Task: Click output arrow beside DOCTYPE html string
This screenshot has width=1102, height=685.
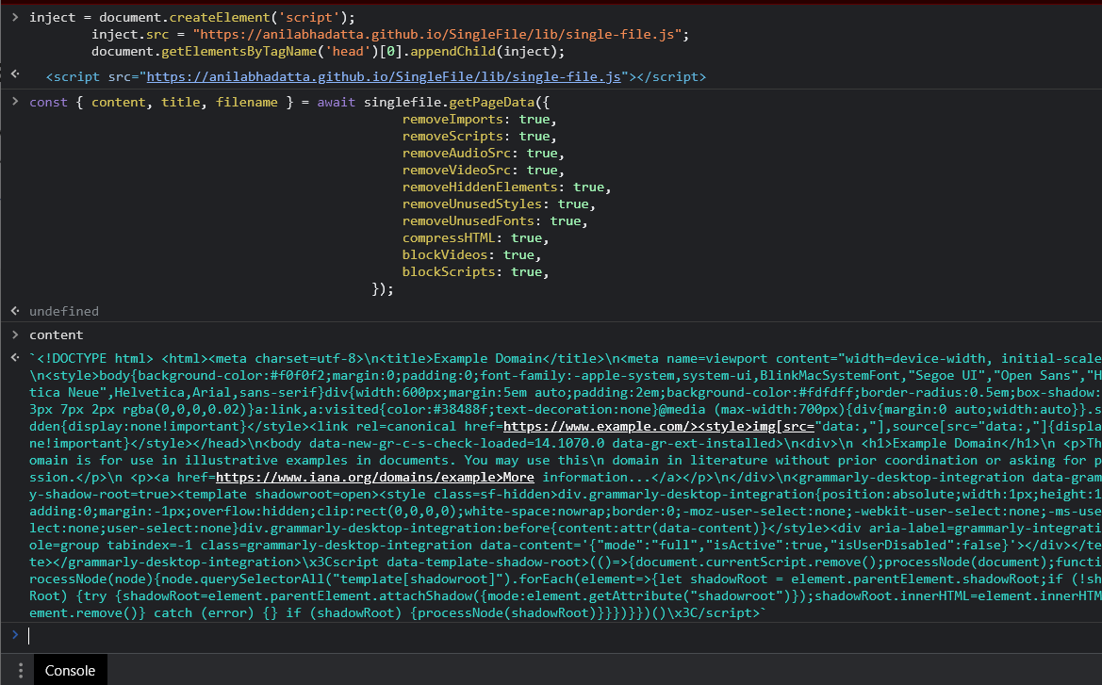Action: (x=15, y=358)
